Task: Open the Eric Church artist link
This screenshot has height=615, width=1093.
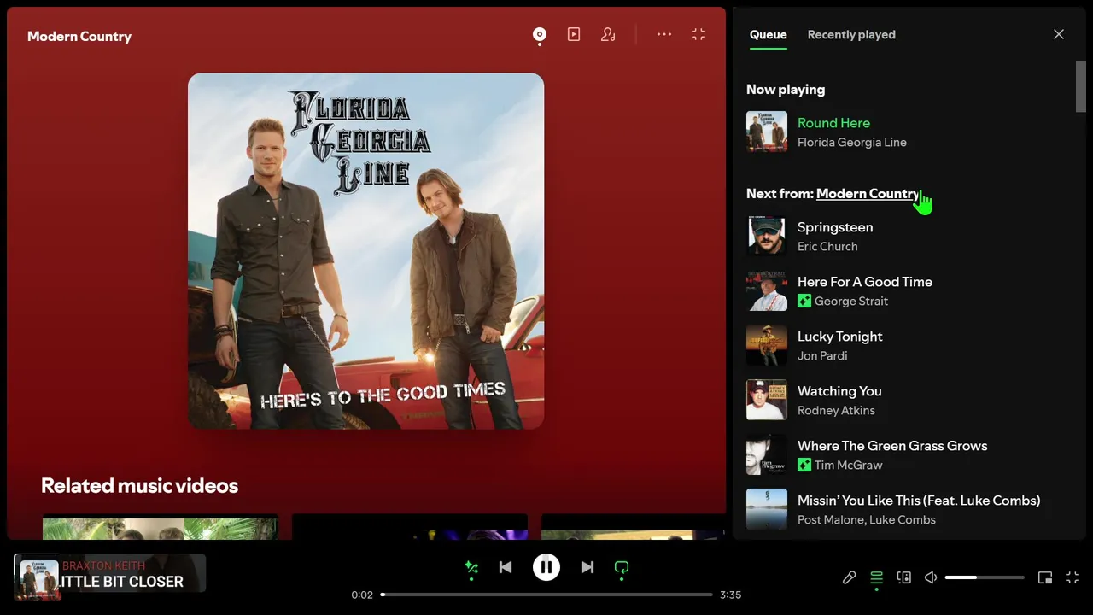Action: (x=827, y=246)
